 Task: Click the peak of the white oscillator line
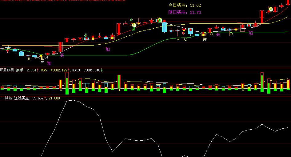pyautogui.click(x=72, y=100)
